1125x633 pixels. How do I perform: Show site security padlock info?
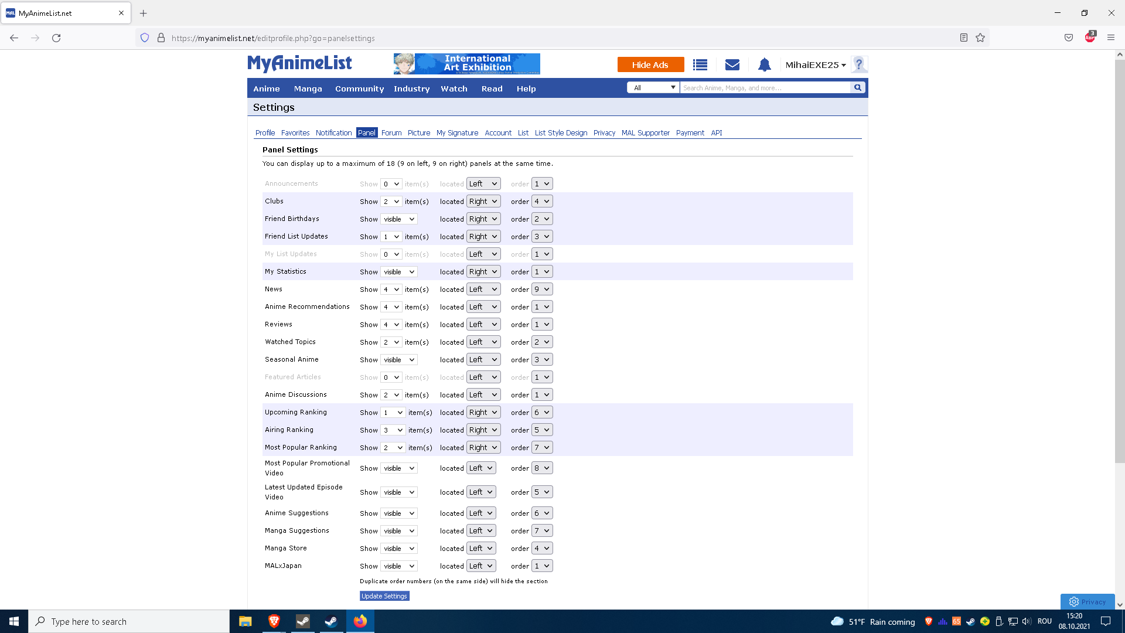[x=161, y=38]
